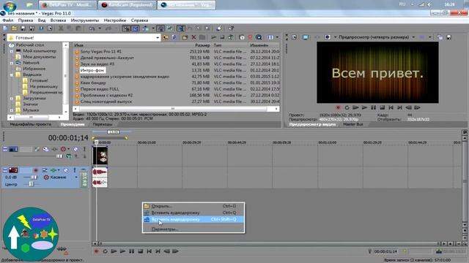Screen dimensions: 469x263
Task: Toggle Lock Envelopes to Events
Action: coord(161,28)
